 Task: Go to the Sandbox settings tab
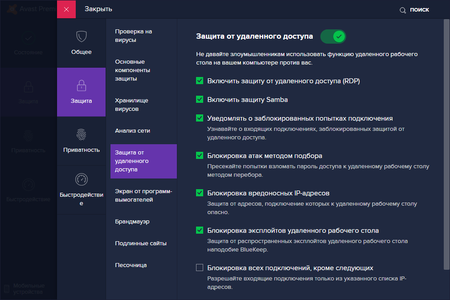(131, 265)
